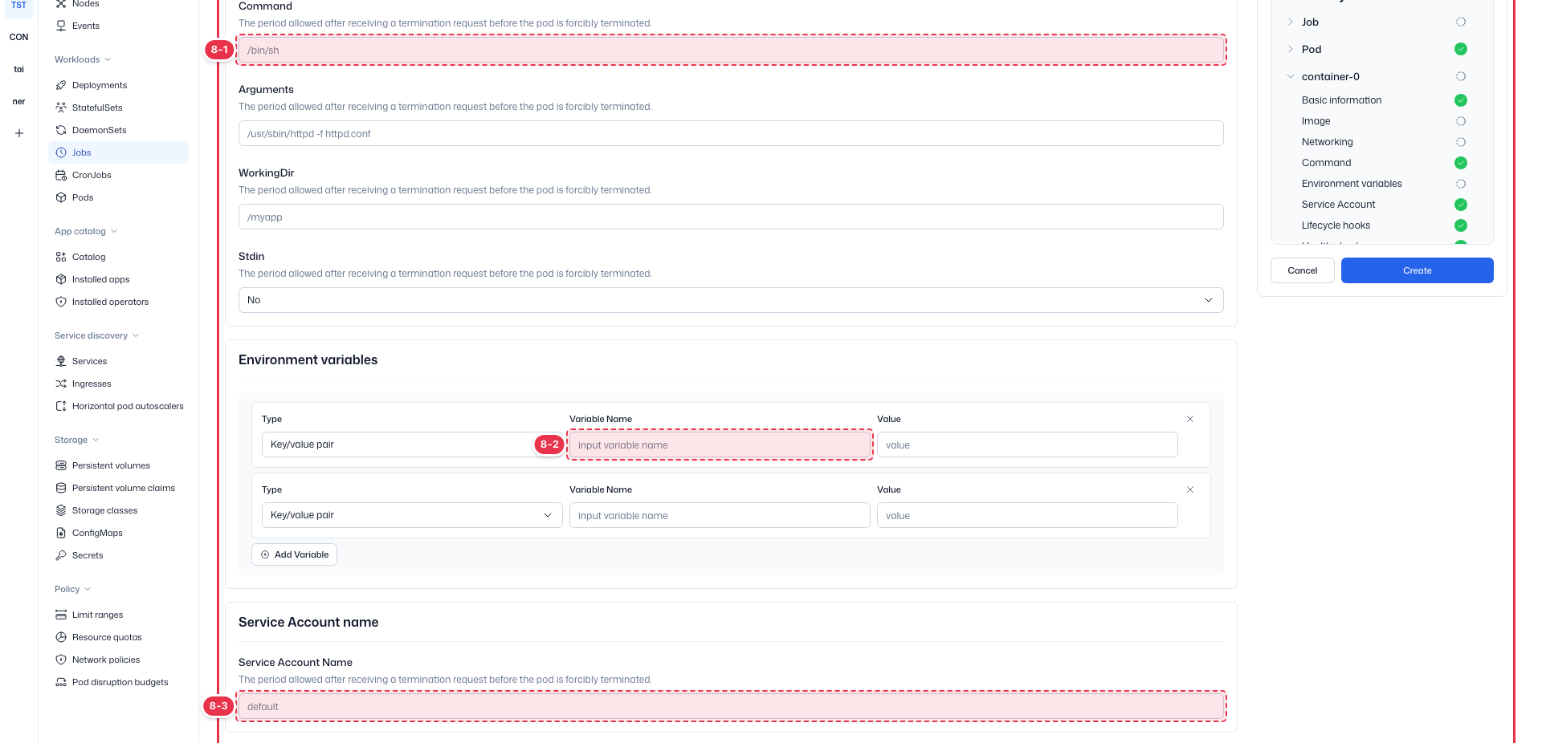Click the Service Account Name input field
The image size is (1542, 743).
click(x=731, y=706)
